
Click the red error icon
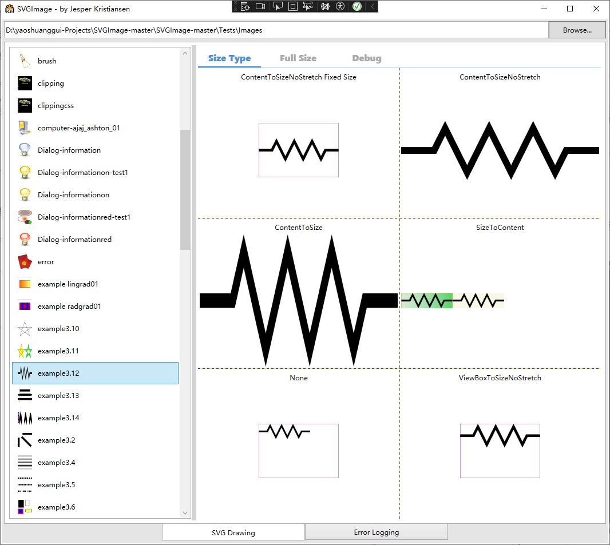point(25,261)
